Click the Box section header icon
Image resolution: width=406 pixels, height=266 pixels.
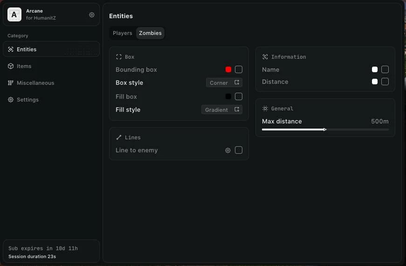pyautogui.click(x=119, y=57)
